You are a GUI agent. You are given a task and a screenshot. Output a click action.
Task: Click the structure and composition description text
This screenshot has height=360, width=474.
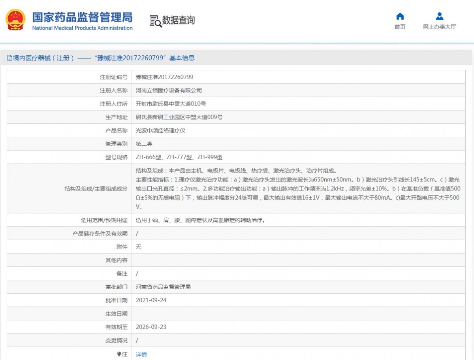(298, 189)
